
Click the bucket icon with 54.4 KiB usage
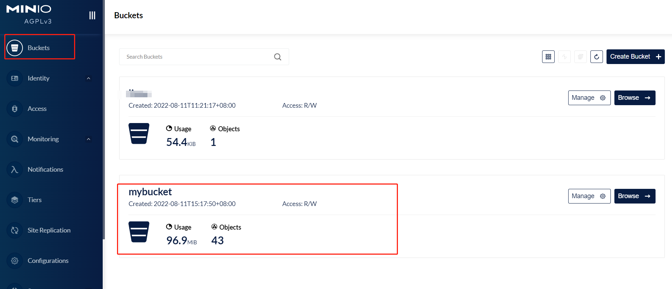139,133
